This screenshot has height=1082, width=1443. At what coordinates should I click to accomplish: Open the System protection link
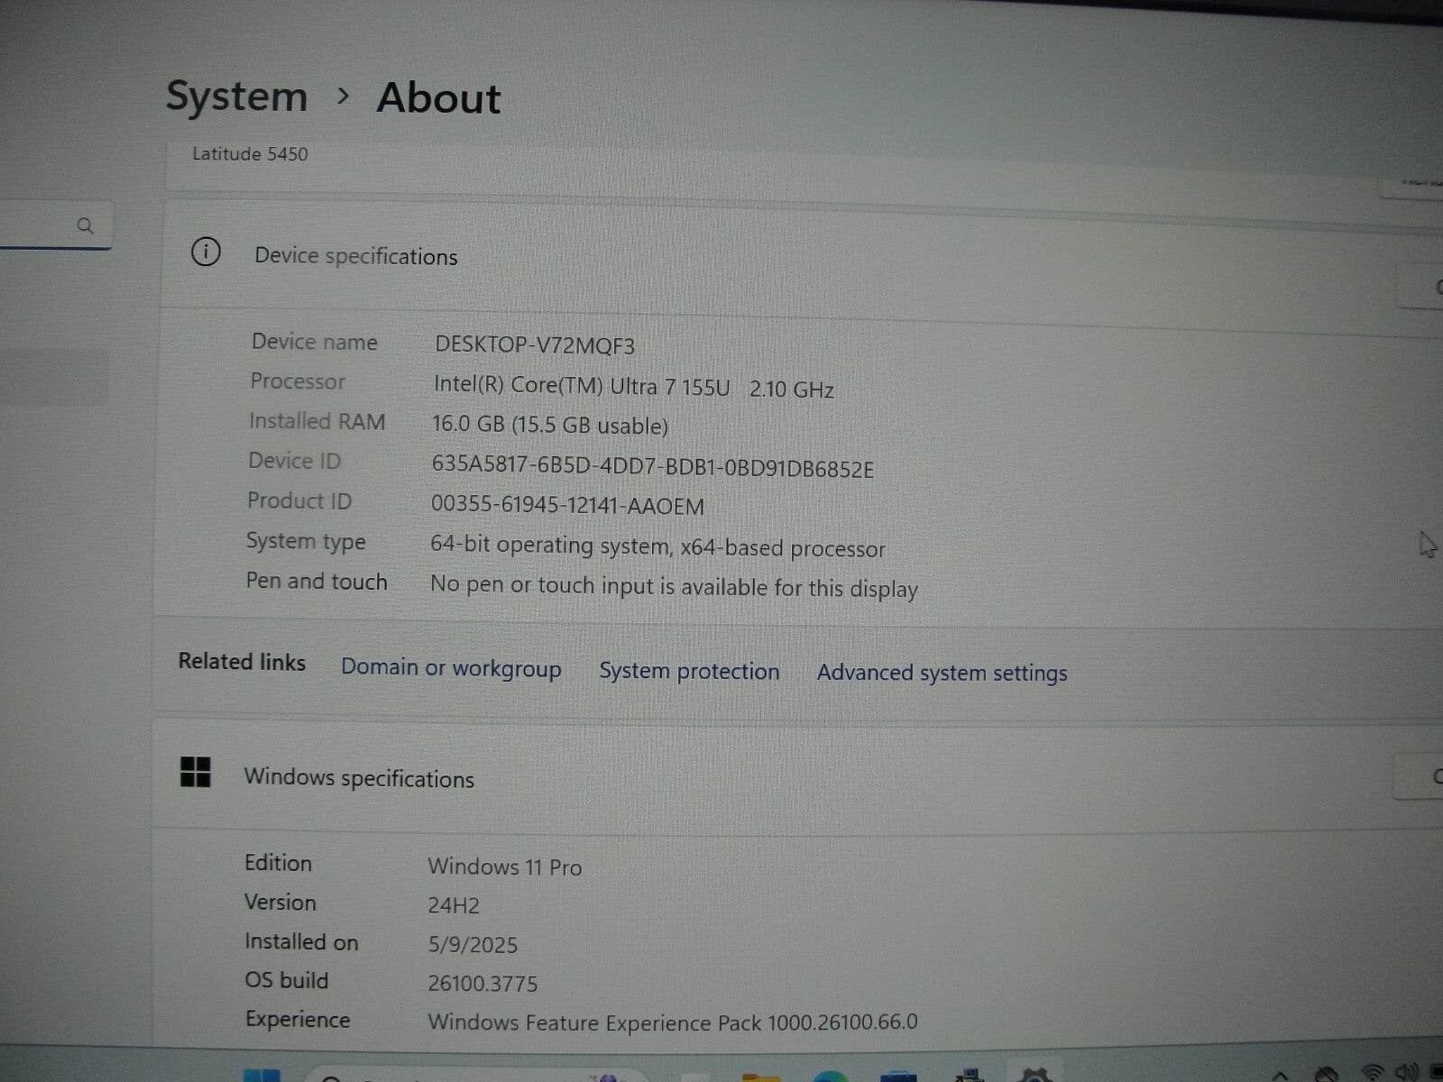click(x=689, y=672)
